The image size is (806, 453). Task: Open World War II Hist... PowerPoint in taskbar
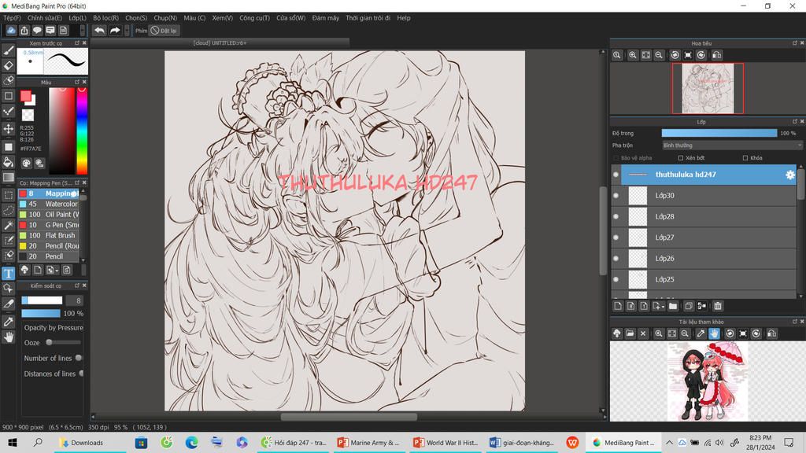click(x=446, y=443)
